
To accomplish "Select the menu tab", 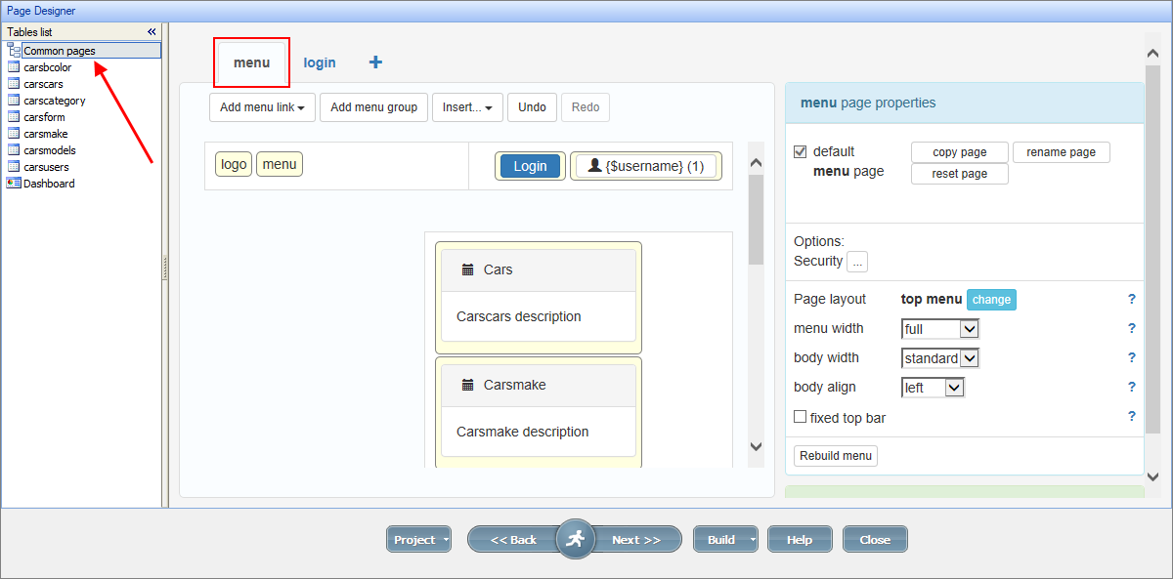I will (x=251, y=62).
